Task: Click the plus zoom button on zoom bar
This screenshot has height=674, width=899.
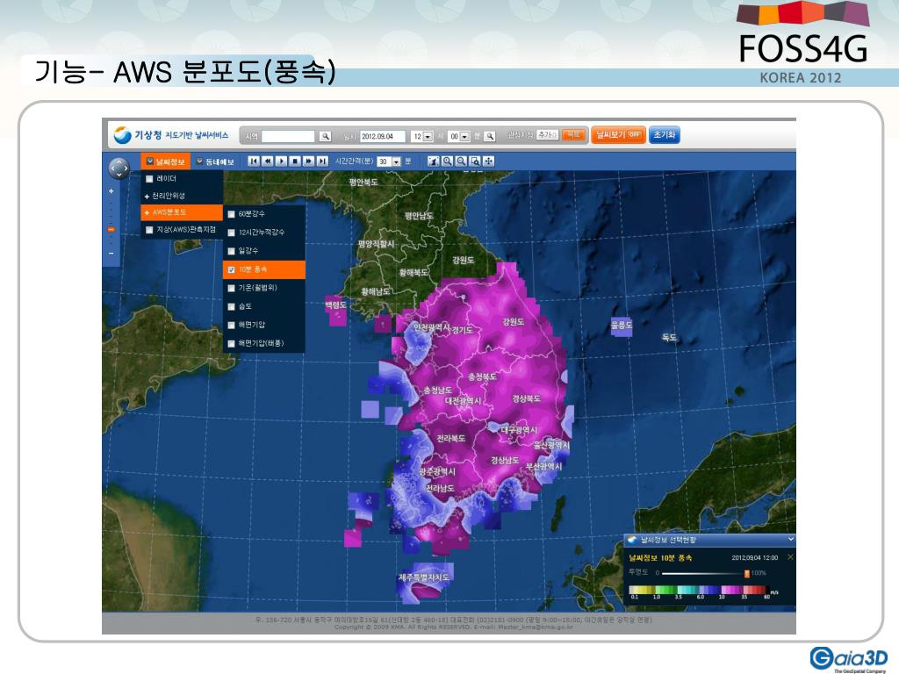Action: 111,191
